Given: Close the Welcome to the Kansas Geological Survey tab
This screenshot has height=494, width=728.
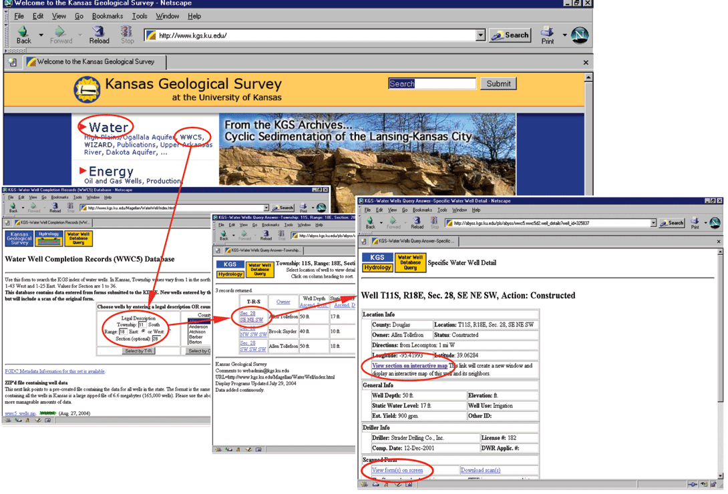Looking at the screenshot, I should pos(586,62).
